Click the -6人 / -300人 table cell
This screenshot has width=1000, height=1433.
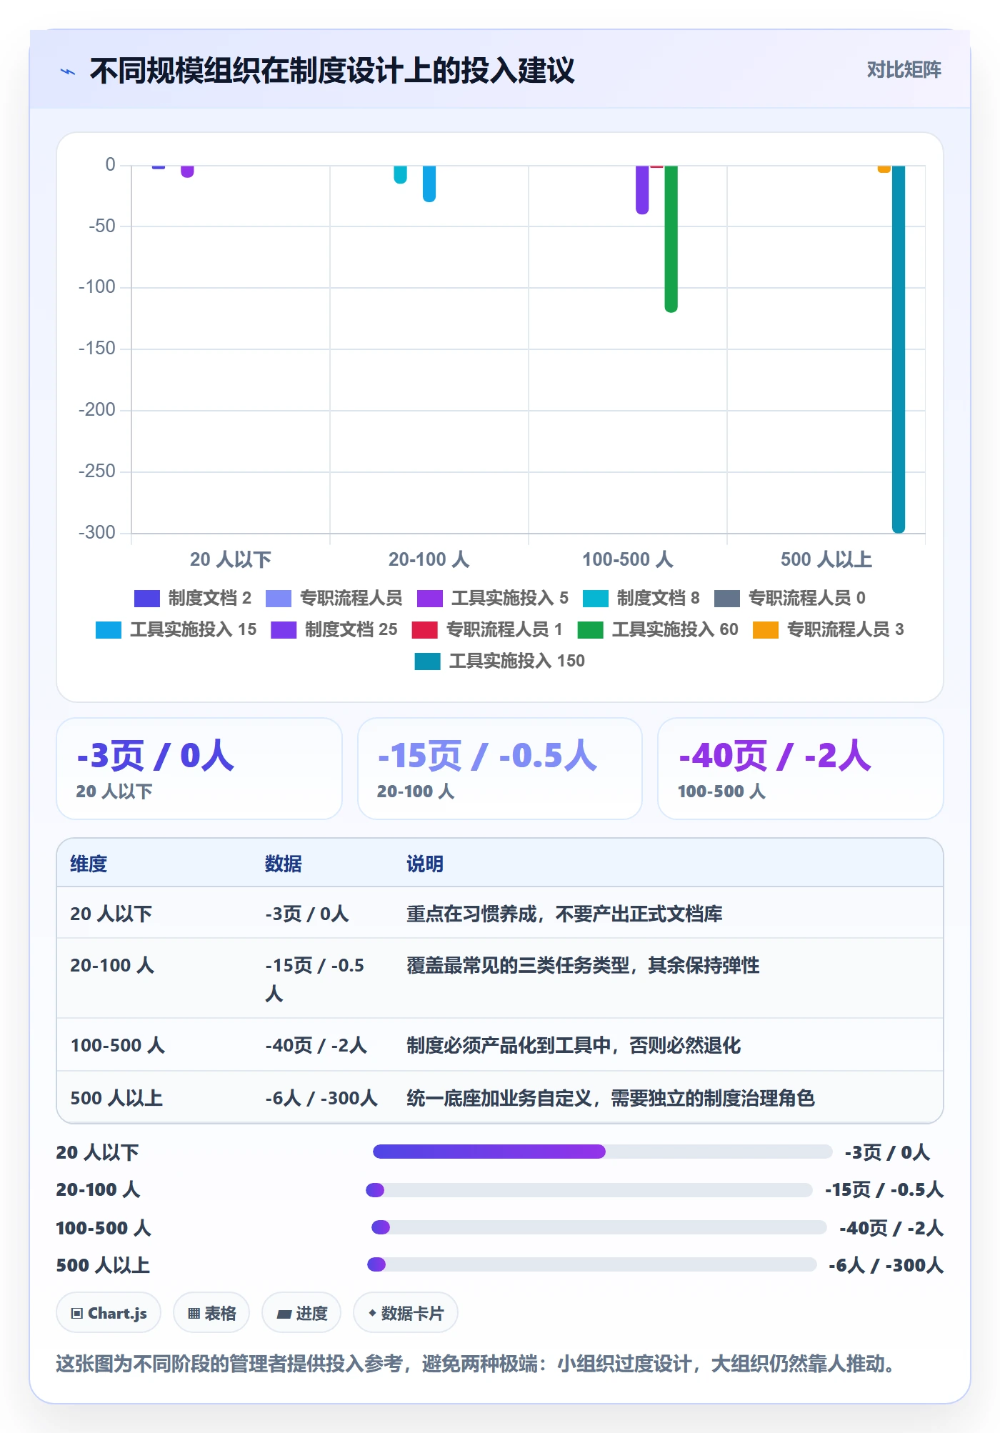point(321,1098)
